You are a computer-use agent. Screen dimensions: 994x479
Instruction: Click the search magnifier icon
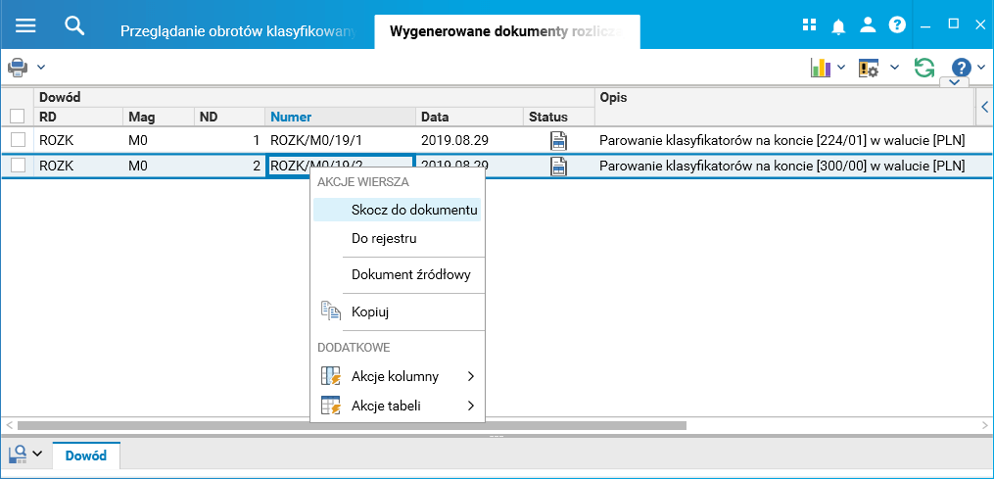(x=74, y=26)
